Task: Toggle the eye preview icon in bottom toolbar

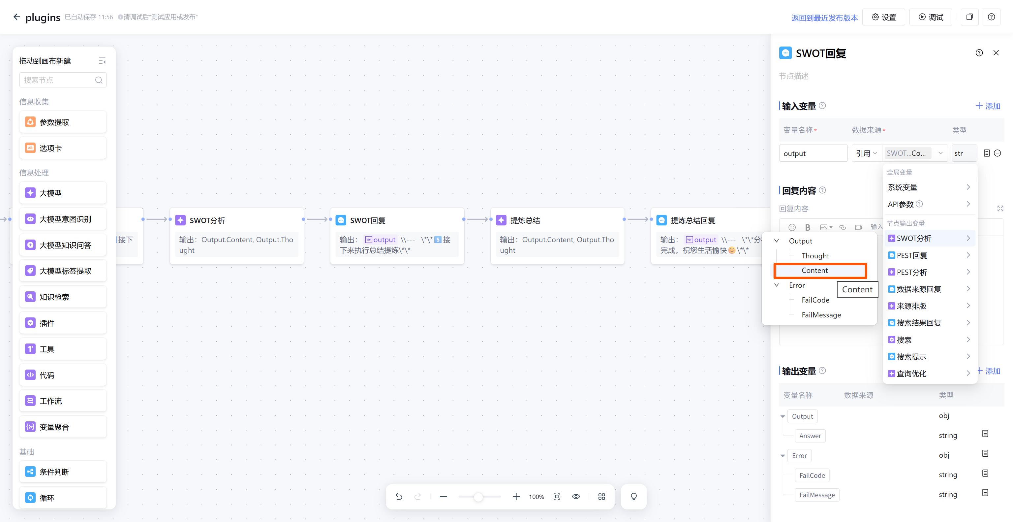Action: tap(576, 497)
